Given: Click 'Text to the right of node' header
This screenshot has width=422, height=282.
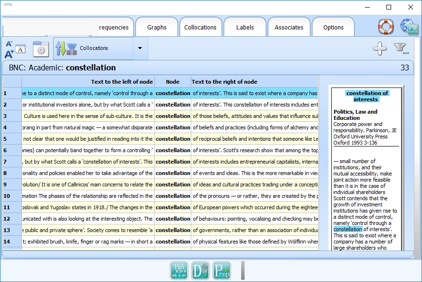Looking at the screenshot, I should [x=225, y=82].
